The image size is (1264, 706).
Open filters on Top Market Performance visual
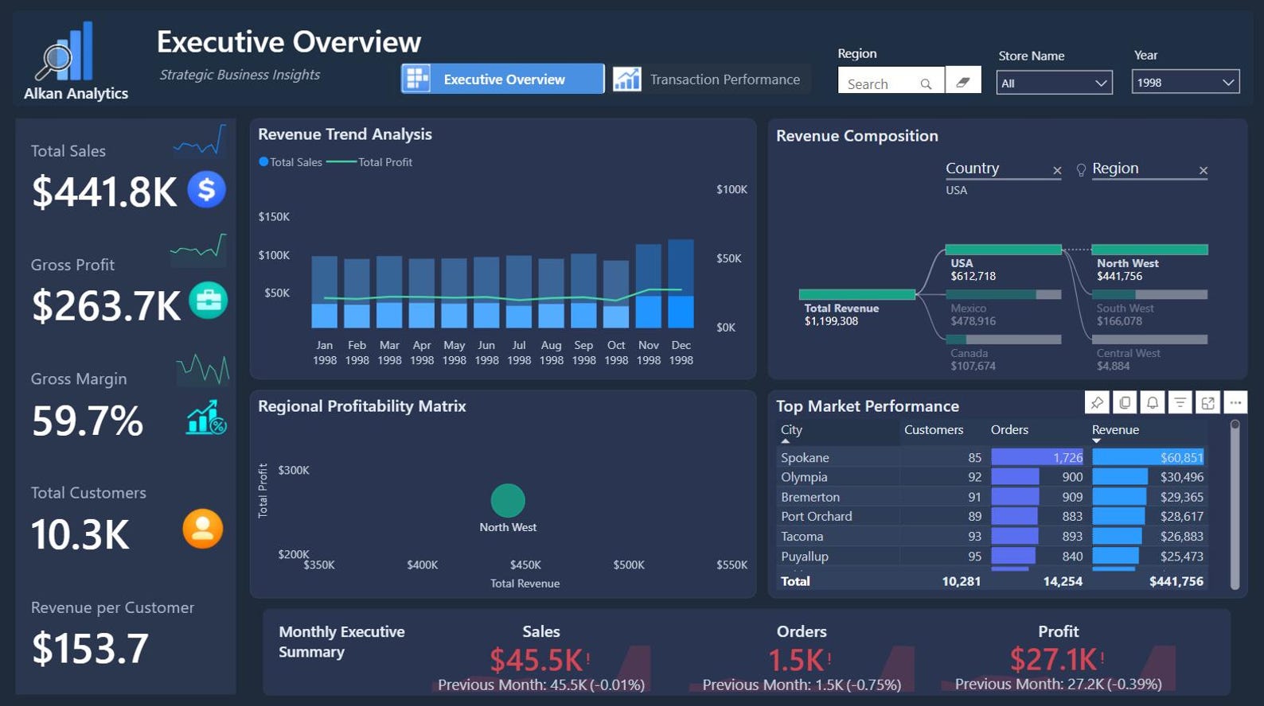coord(1180,402)
